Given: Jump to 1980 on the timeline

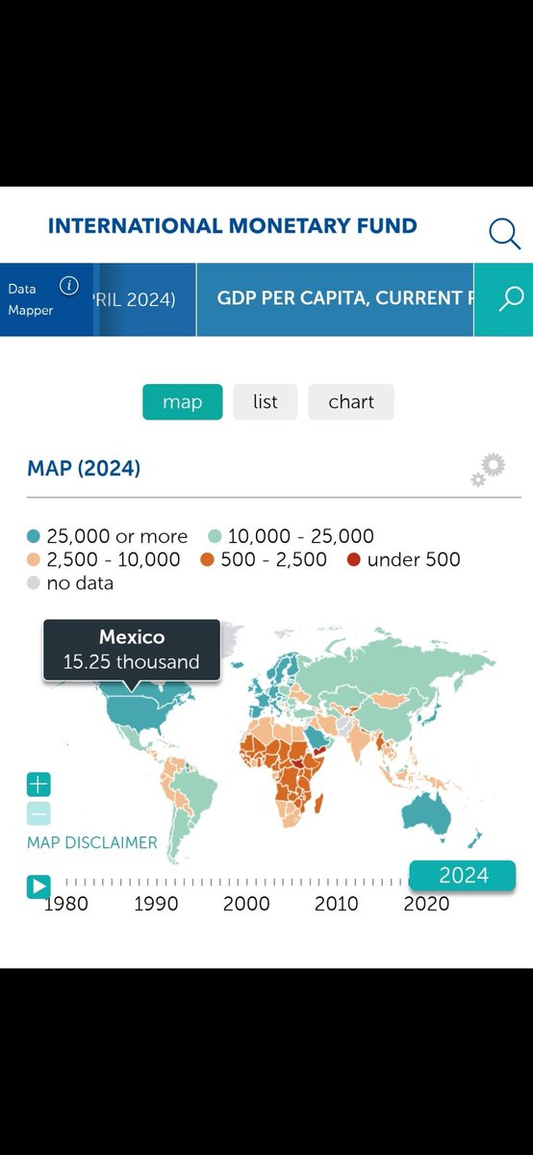Looking at the screenshot, I should (65, 904).
